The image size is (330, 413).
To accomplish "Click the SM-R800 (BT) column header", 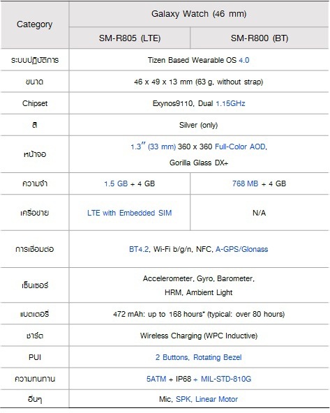I will click(x=260, y=38).
